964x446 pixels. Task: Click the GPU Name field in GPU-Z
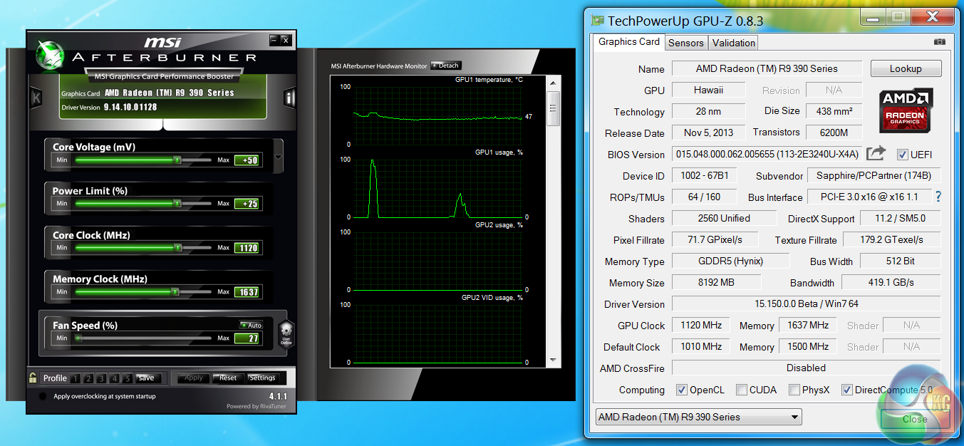coord(767,69)
